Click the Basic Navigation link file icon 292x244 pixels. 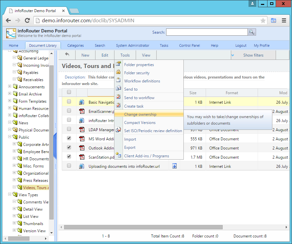click(81, 102)
